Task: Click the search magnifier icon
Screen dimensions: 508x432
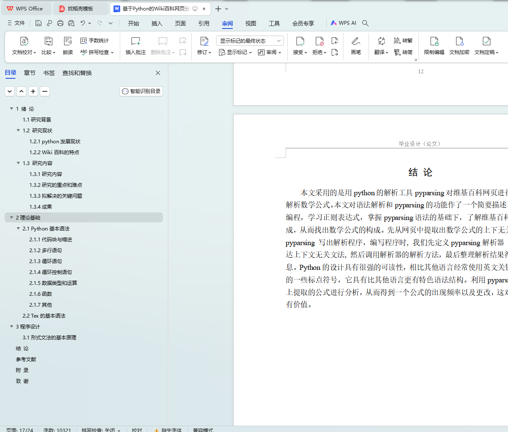Action: (x=365, y=23)
